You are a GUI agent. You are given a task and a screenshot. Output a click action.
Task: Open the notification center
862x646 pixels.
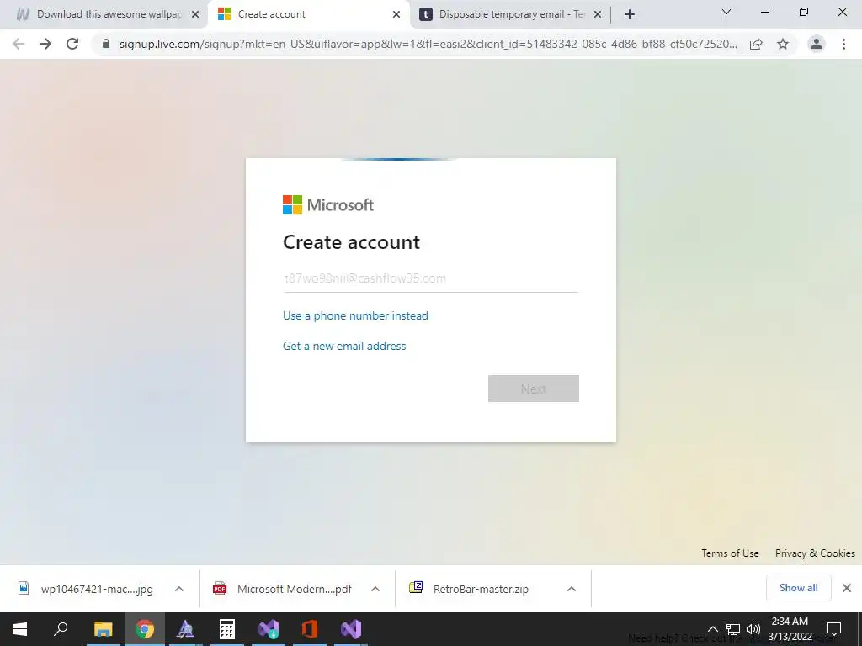(834, 629)
